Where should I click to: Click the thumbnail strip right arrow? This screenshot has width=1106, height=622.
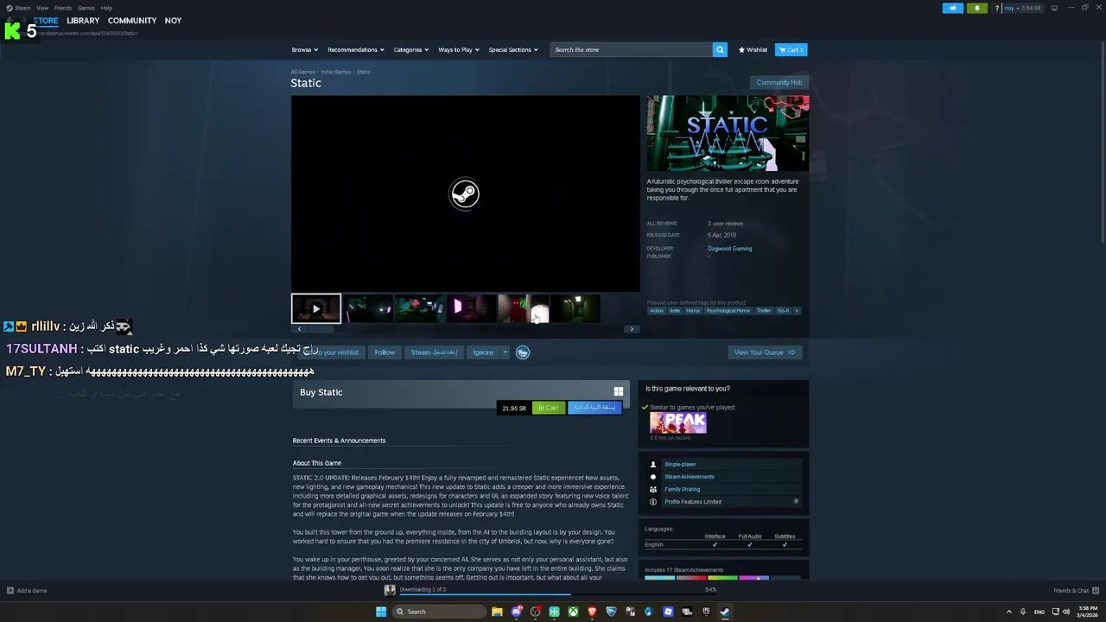pyautogui.click(x=632, y=329)
